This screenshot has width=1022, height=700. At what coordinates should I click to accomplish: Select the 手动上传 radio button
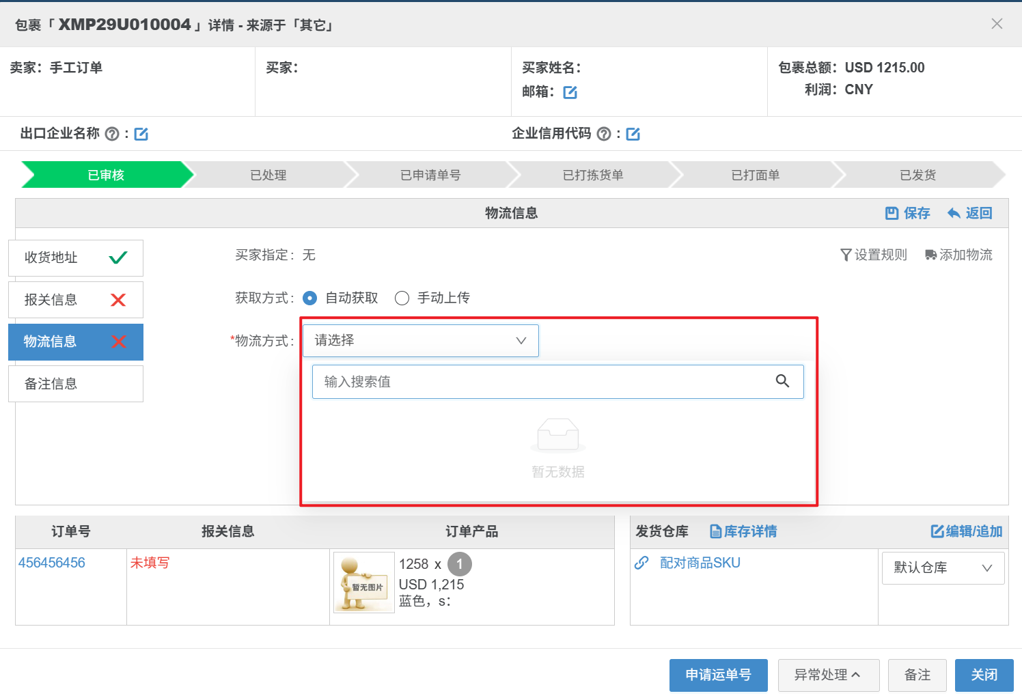[402, 298]
